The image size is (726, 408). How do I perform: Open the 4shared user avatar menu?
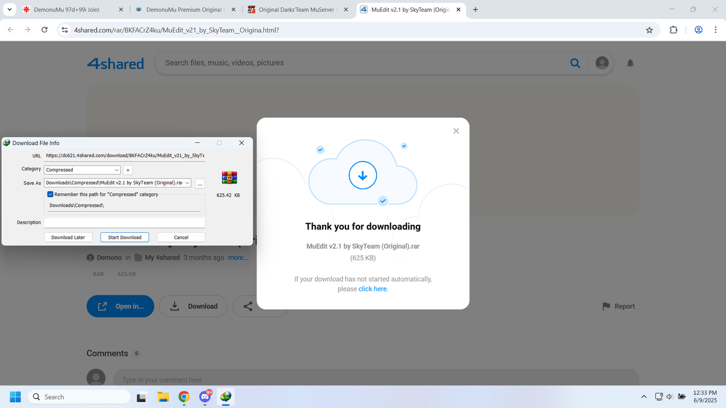(602, 63)
